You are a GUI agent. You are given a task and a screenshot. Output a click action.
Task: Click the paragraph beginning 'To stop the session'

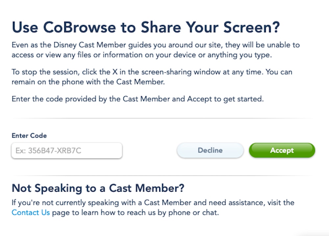[152, 77]
